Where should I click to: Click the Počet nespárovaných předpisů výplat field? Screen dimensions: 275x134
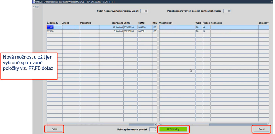point(144,11)
